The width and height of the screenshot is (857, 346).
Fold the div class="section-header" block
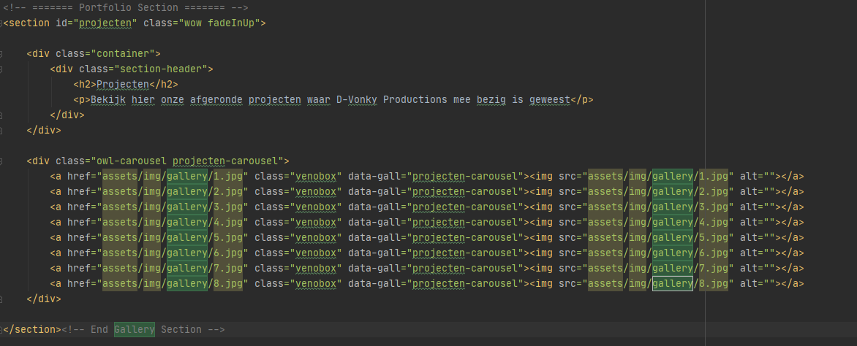pos(3,69)
